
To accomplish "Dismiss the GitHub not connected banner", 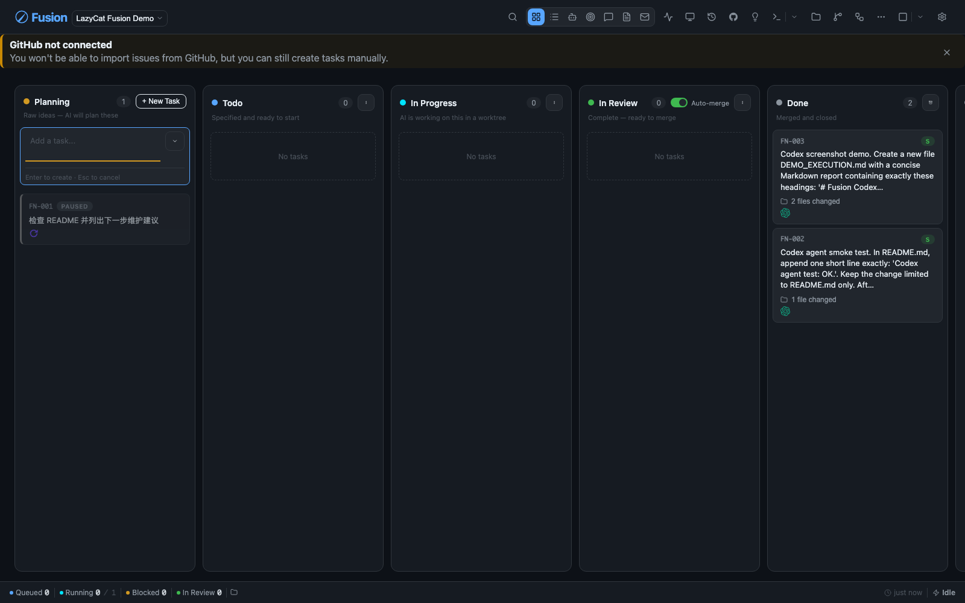I will tap(947, 52).
